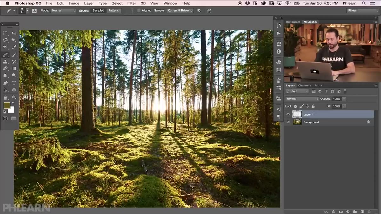
Task: Filter for type layers icon
Action: pos(326,91)
